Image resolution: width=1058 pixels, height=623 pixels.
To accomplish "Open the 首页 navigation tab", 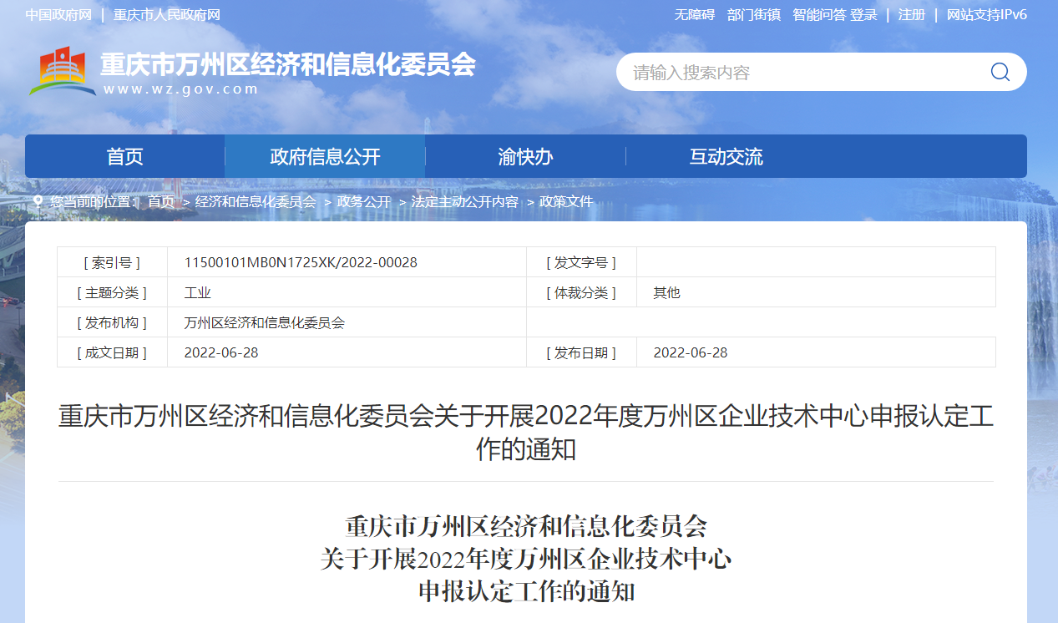I will (x=125, y=156).
